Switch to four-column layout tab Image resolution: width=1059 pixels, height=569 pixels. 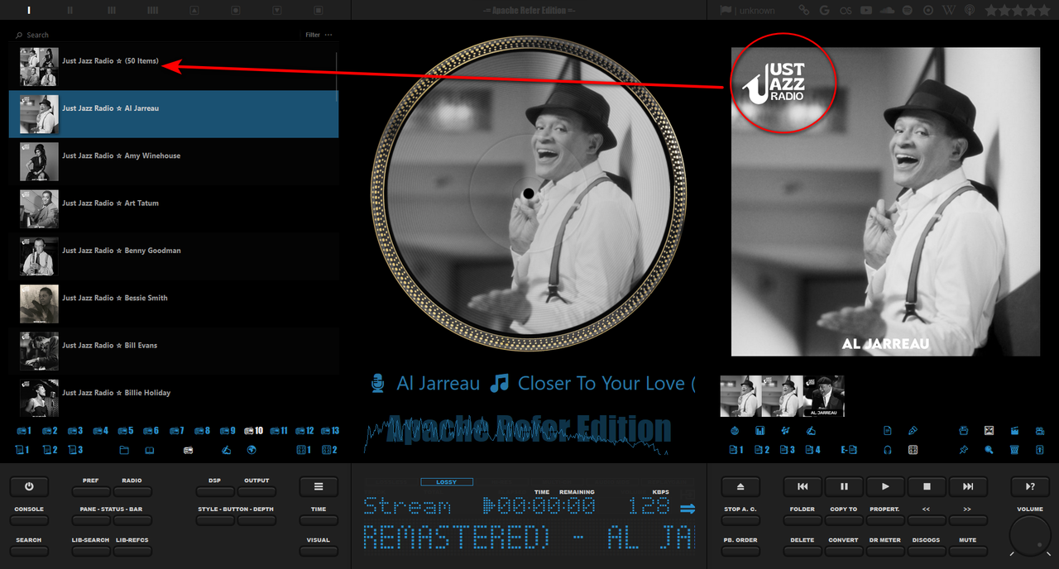(153, 10)
